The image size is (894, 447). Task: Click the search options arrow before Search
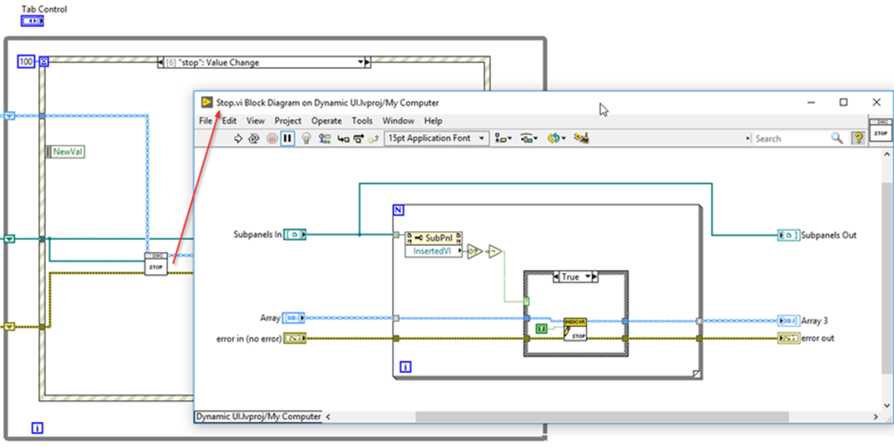coord(748,139)
